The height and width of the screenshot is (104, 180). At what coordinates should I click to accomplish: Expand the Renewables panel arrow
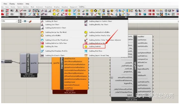125,17
